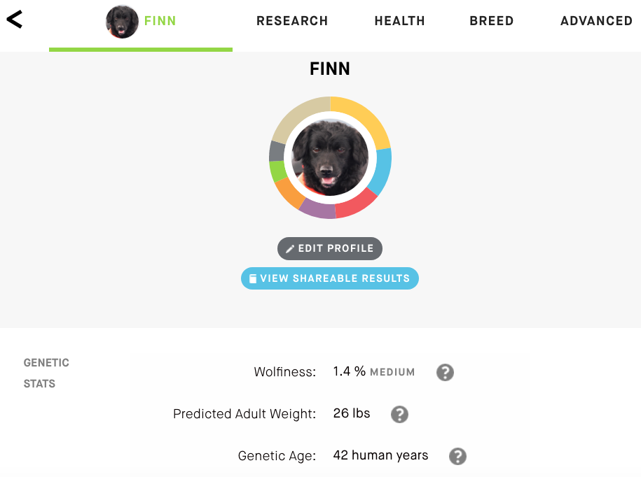Image resolution: width=641 pixels, height=477 pixels.
Task: View the BREED tab
Action: point(491,21)
